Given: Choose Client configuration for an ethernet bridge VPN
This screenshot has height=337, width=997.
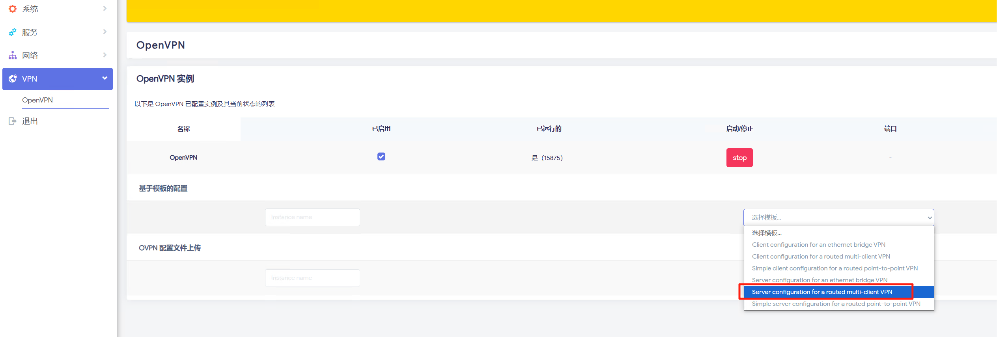Looking at the screenshot, I should (818, 245).
